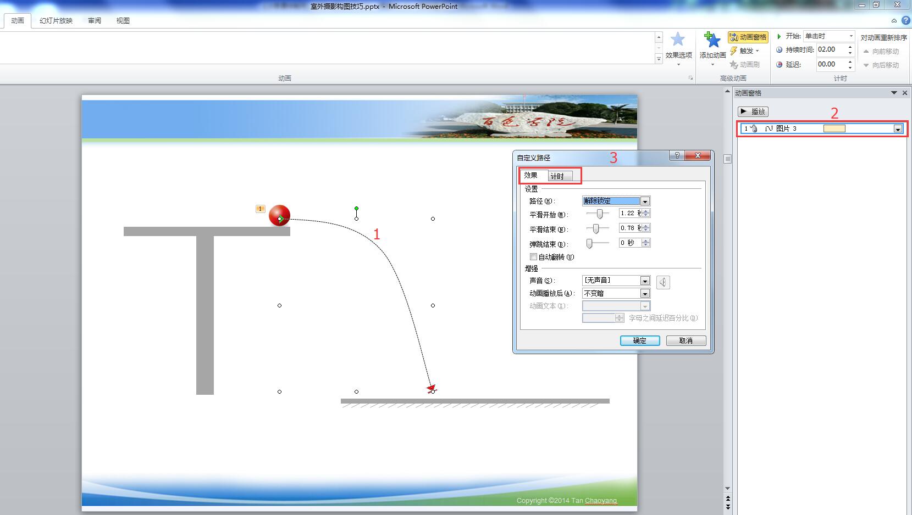Expand the animation gallery more arrow
This screenshot has height=515, width=912.
pos(659,59)
